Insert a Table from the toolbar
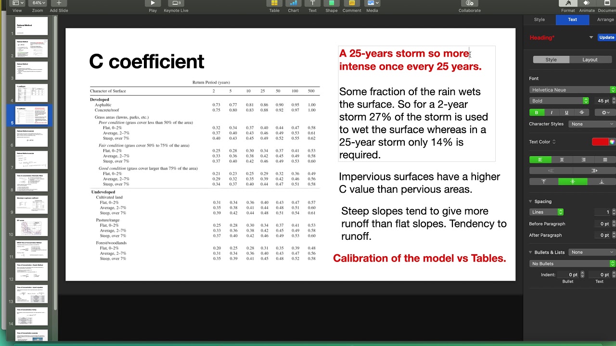 click(x=274, y=3)
